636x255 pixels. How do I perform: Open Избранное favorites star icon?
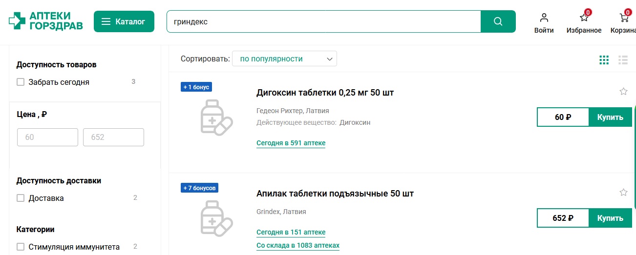pyautogui.click(x=584, y=19)
